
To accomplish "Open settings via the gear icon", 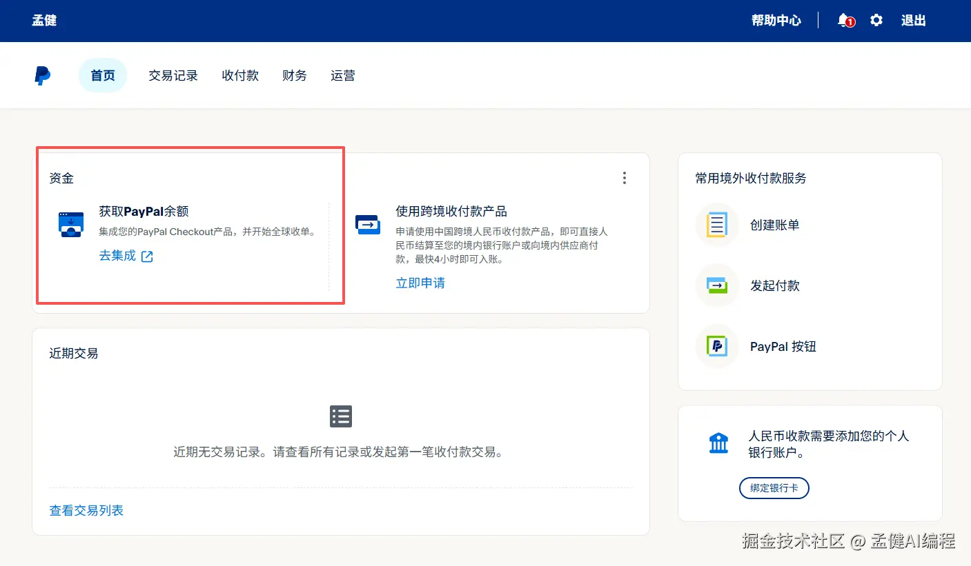I will tap(876, 20).
